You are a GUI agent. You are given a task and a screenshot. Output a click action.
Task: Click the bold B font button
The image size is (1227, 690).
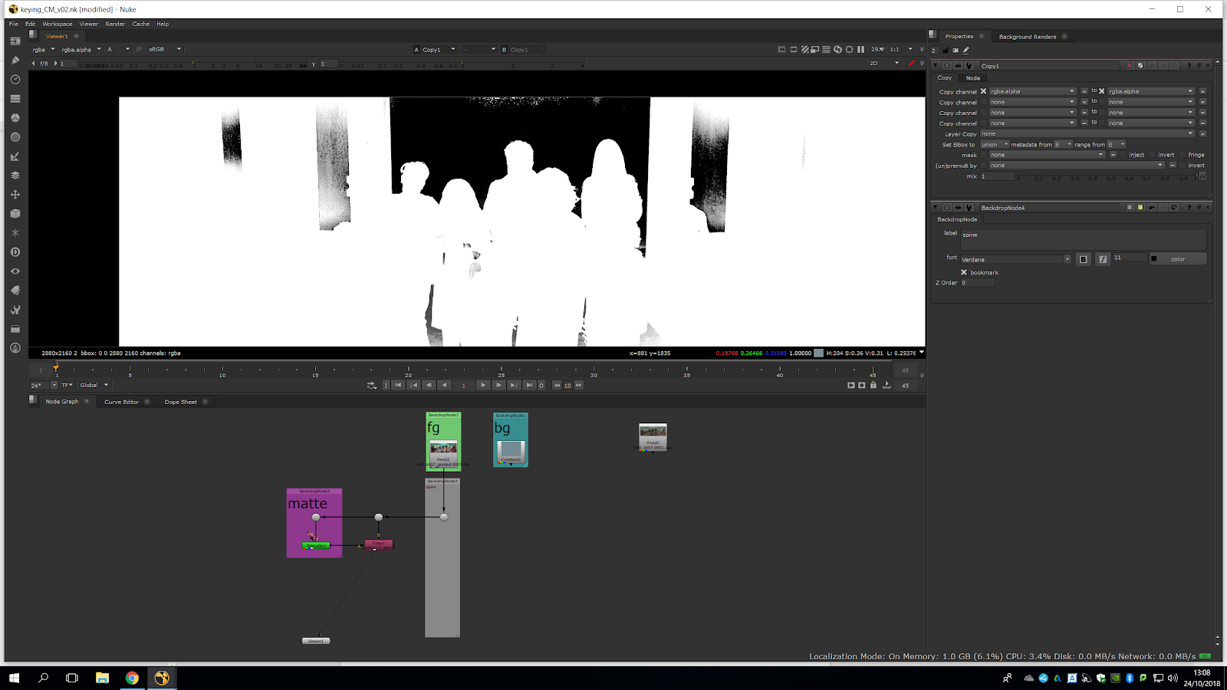[1083, 259]
